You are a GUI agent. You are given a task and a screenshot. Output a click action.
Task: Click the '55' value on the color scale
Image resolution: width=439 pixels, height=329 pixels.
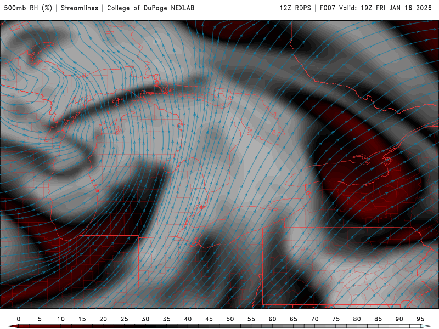click(251, 319)
